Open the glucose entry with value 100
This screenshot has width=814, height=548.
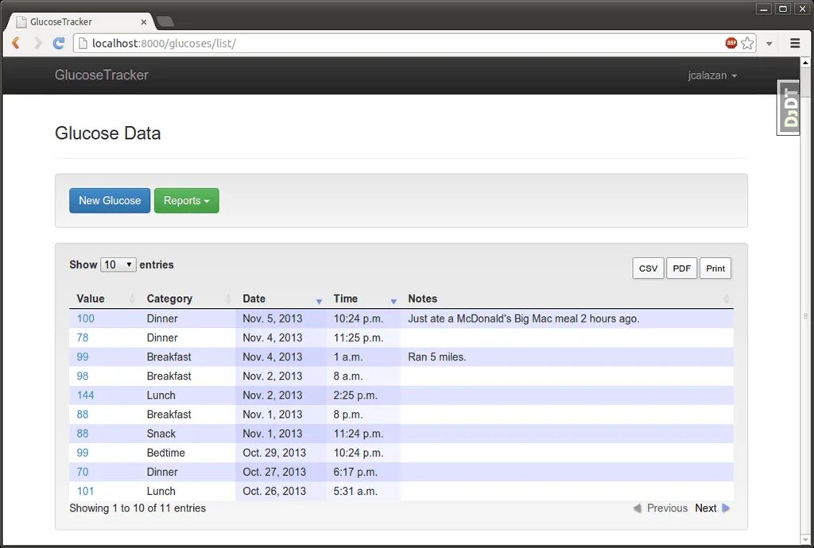pyautogui.click(x=86, y=318)
